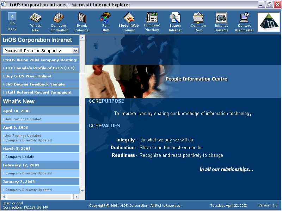Open the Company Directory icon

[152, 21]
